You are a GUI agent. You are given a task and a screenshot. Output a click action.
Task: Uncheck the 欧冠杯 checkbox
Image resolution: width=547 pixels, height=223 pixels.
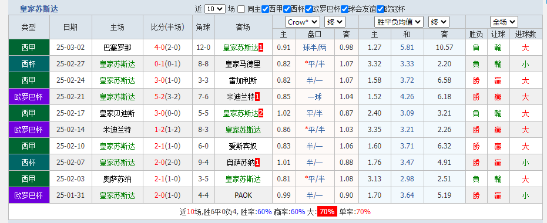pyautogui.click(x=380, y=9)
